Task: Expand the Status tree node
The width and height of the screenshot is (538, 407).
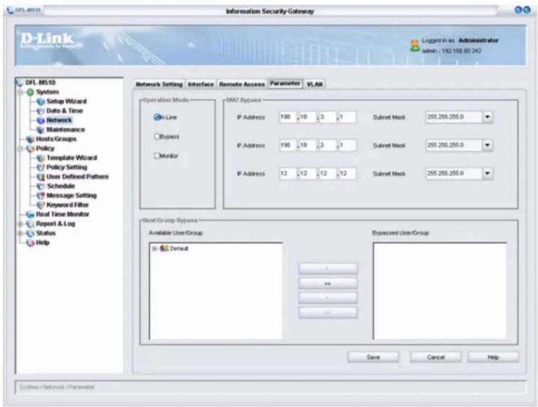Action: click(x=20, y=233)
